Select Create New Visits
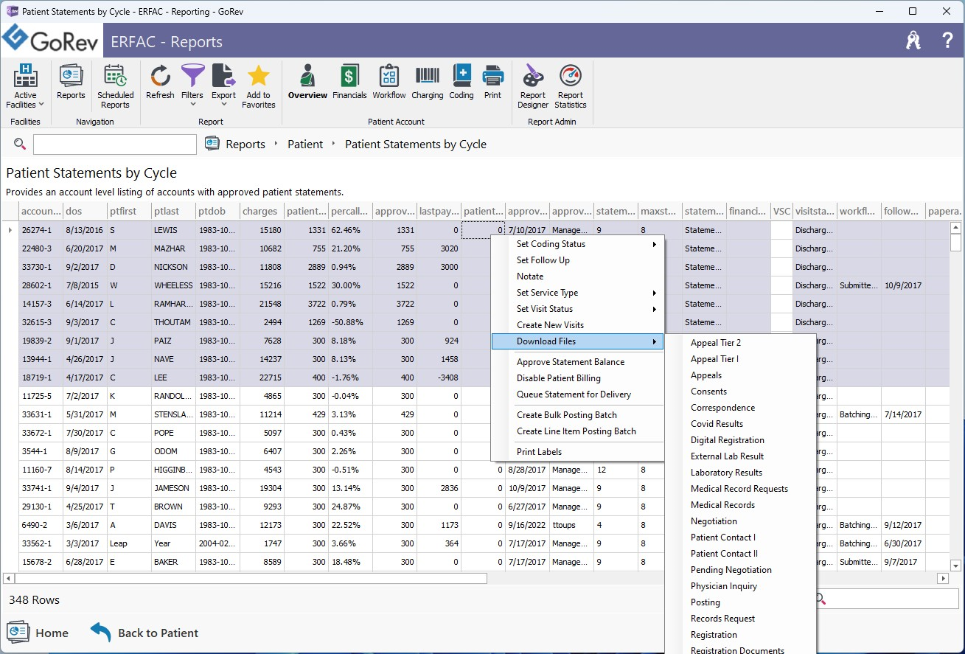The width and height of the screenshot is (965, 654). coord(578,325)
